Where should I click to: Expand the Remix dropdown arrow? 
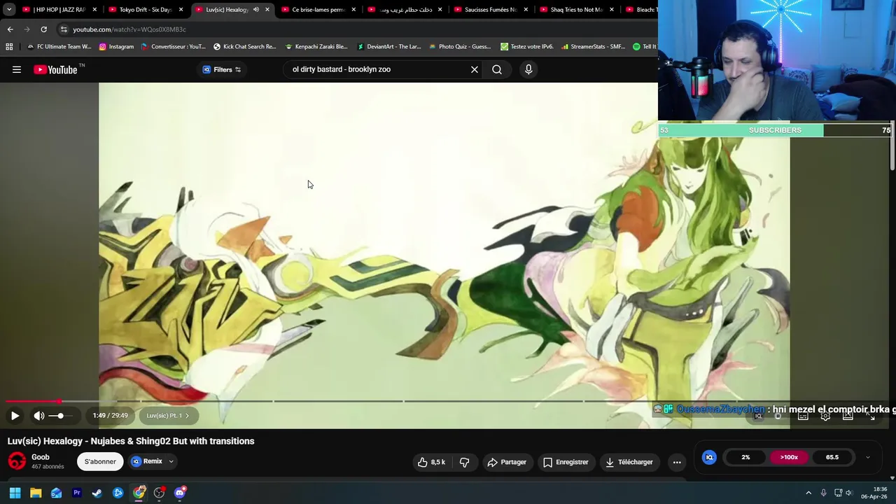171,461
